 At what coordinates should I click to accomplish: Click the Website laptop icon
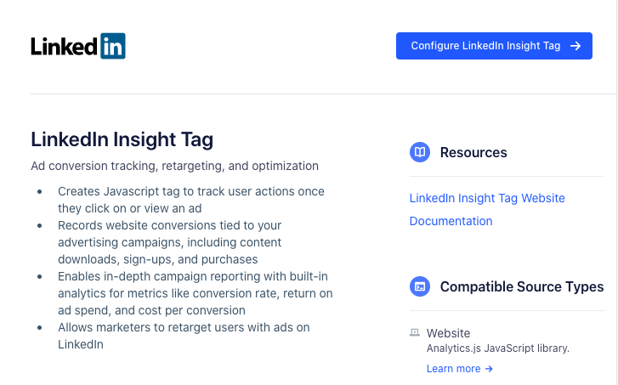pos(415,333)
